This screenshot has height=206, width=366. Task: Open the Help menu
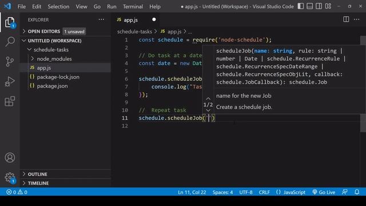[155, 6]
